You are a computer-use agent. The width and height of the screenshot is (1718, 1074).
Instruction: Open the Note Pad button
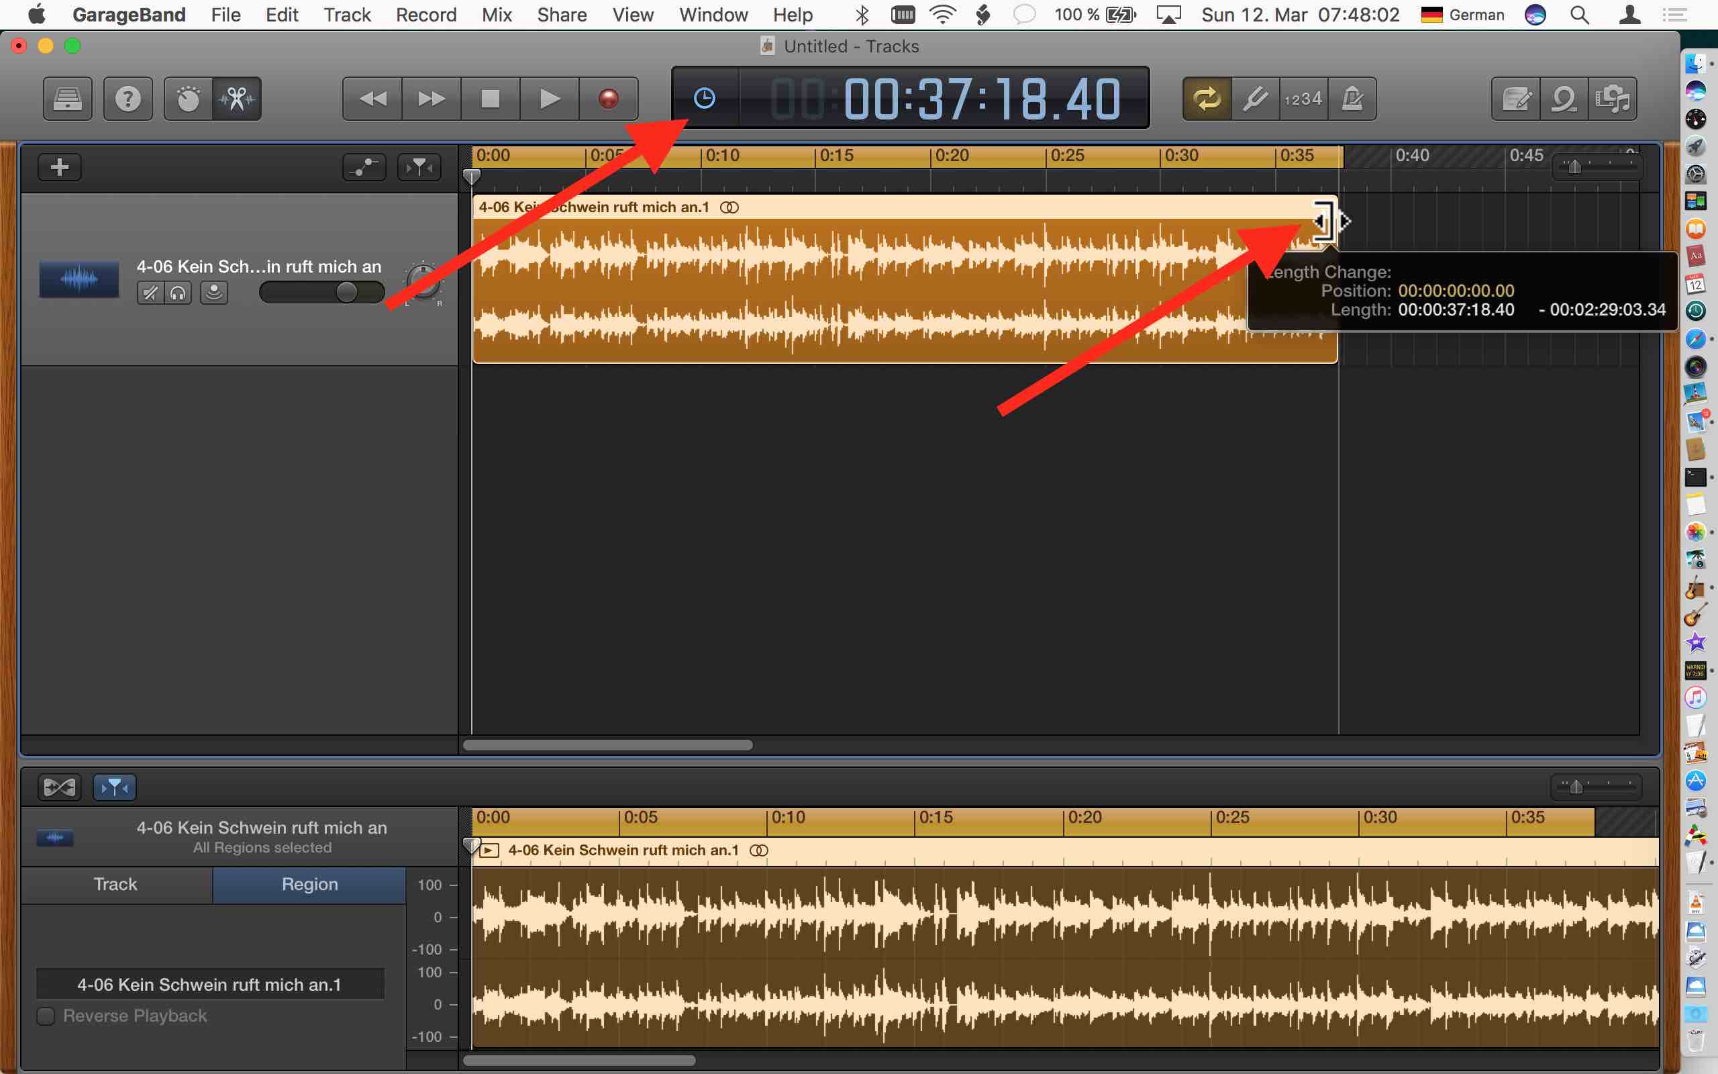click(1516, 98)
